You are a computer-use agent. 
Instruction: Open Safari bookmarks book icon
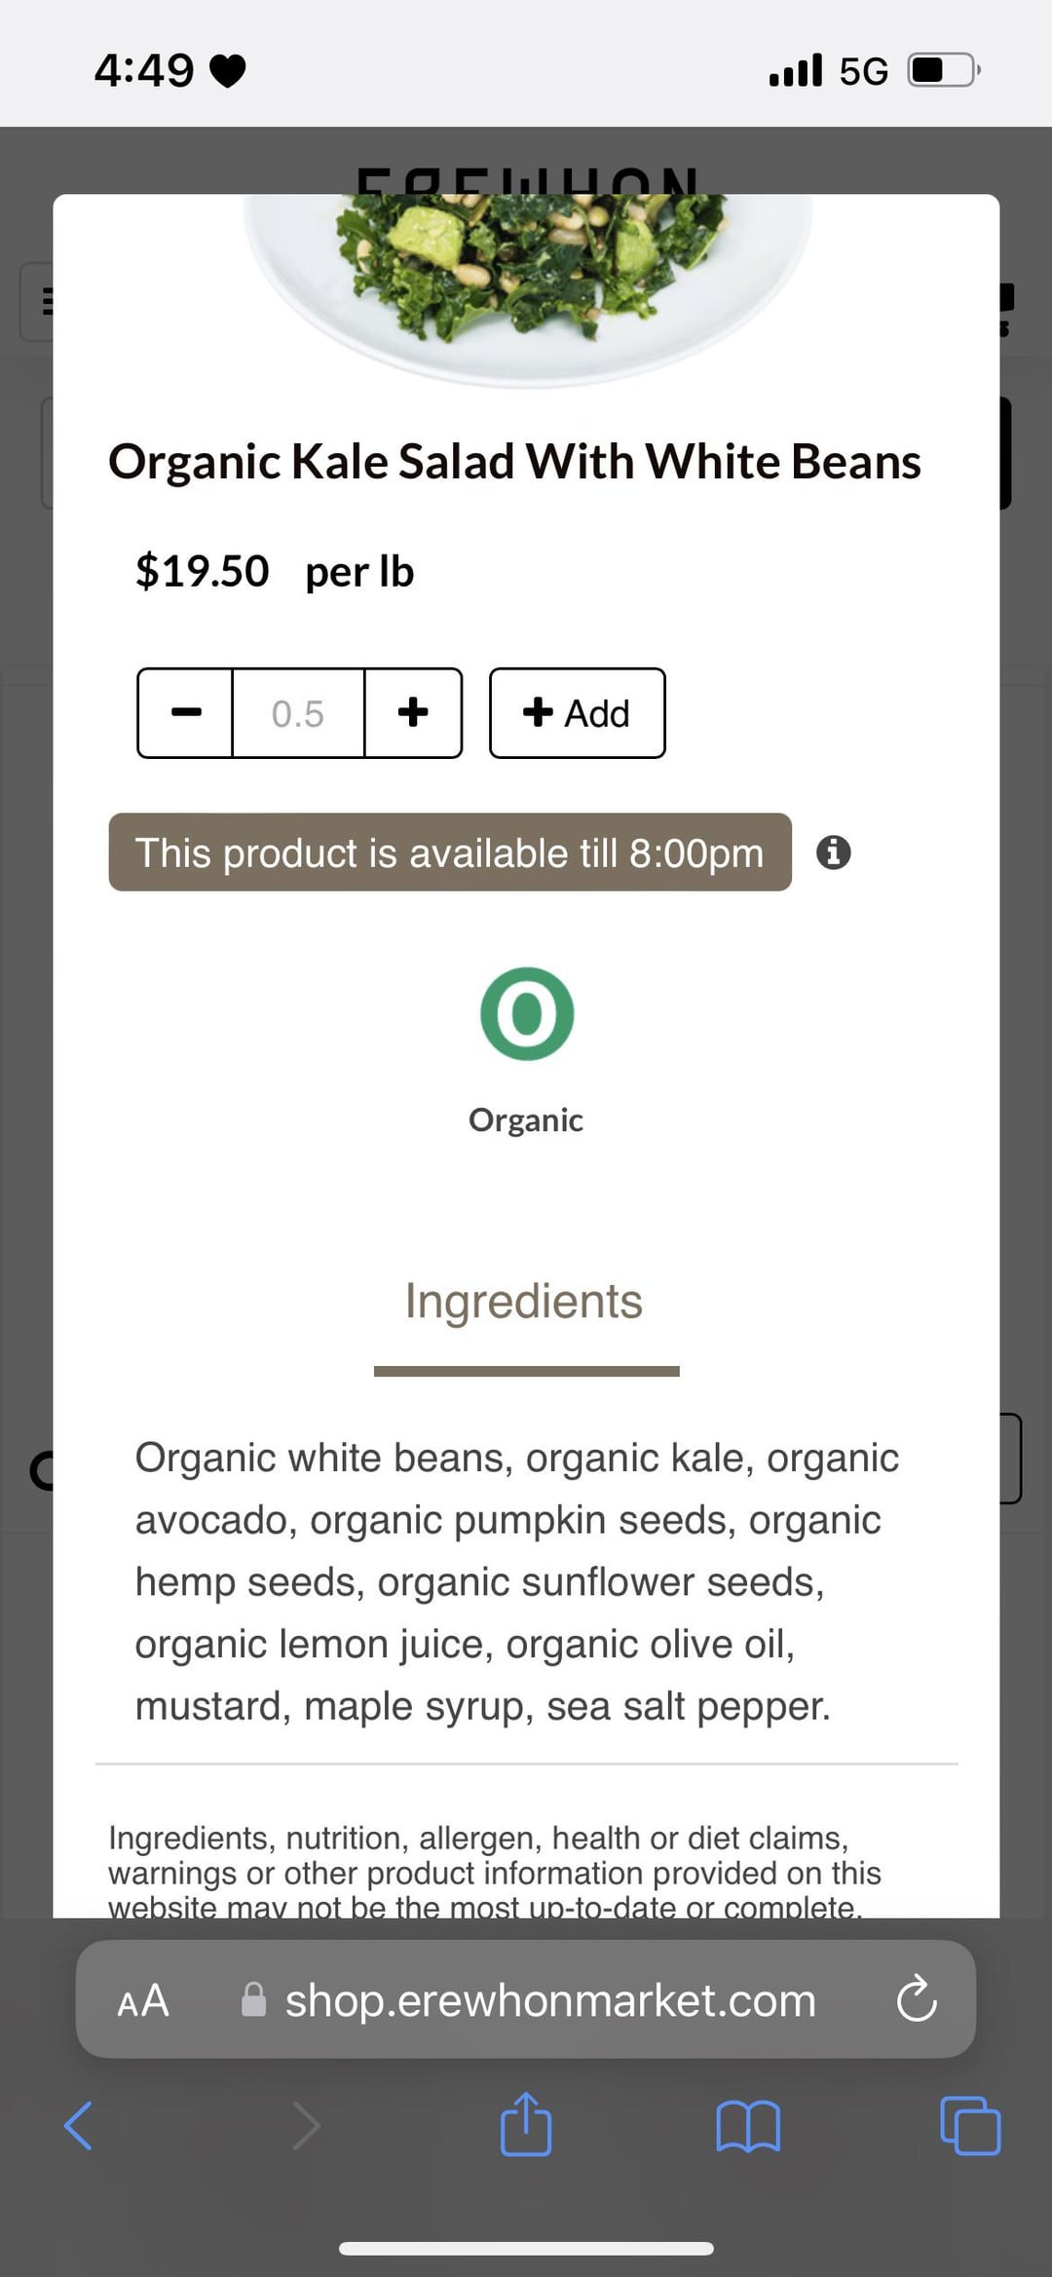click(x=748, y=2125)
